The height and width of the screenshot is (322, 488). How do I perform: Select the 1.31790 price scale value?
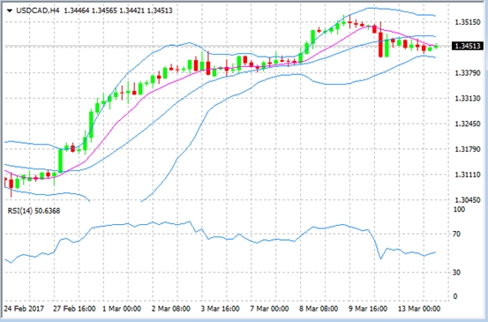pos(468,150)
